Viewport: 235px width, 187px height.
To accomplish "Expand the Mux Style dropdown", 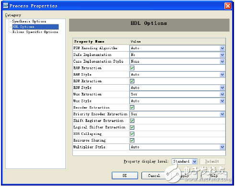I will point(222,101).
